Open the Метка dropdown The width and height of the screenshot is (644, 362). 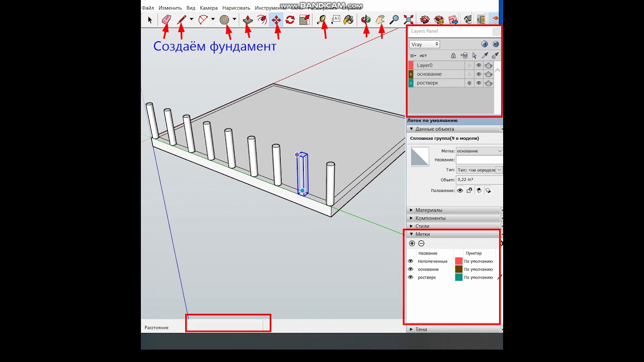[x=479, y=151]
